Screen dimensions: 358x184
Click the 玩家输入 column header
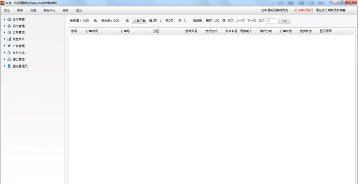click(249, 31)
